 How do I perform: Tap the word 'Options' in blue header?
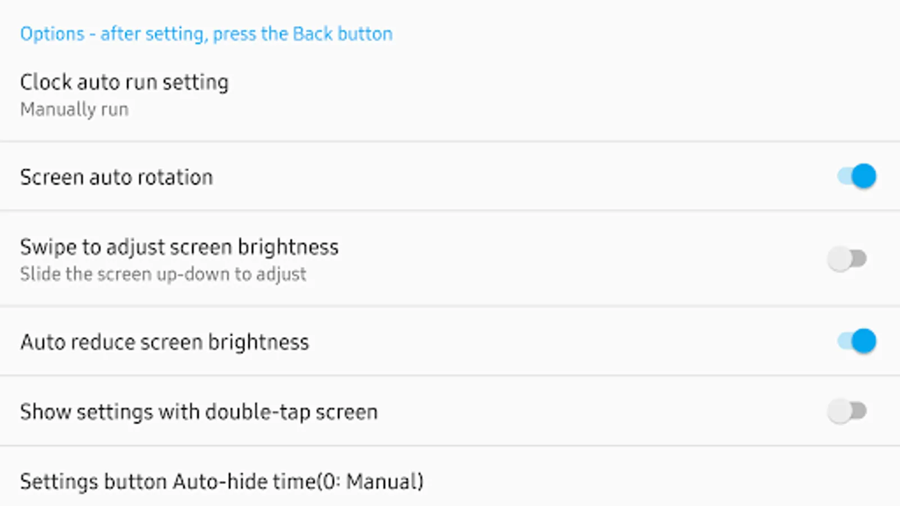point(52,34)
